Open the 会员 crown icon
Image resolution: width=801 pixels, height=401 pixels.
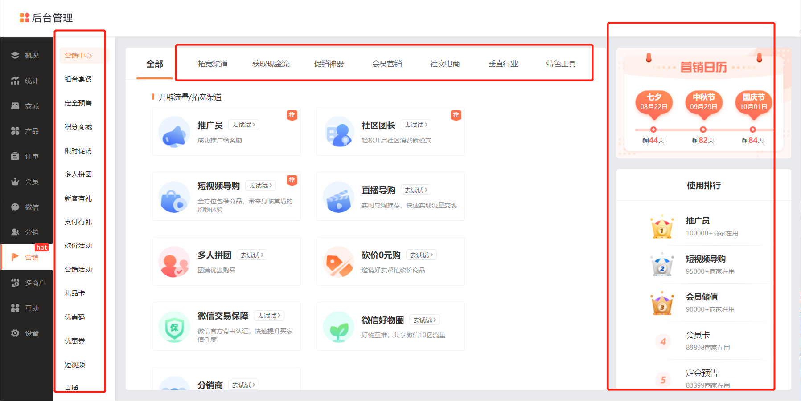click(15, 182)
